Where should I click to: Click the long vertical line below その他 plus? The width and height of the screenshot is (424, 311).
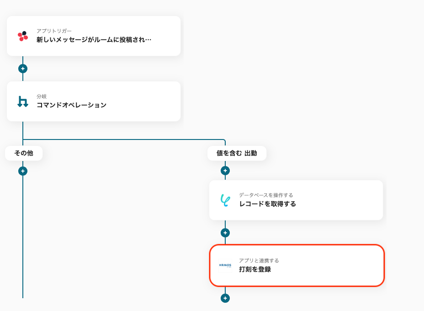click(23, 238)
